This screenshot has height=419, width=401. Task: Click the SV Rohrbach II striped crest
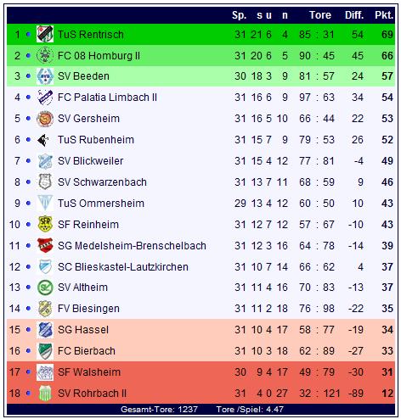(45, 394)
